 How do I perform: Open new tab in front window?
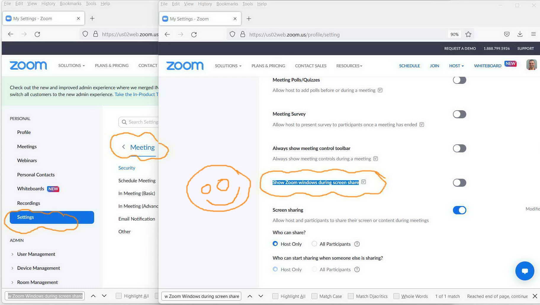coord(249,19)
